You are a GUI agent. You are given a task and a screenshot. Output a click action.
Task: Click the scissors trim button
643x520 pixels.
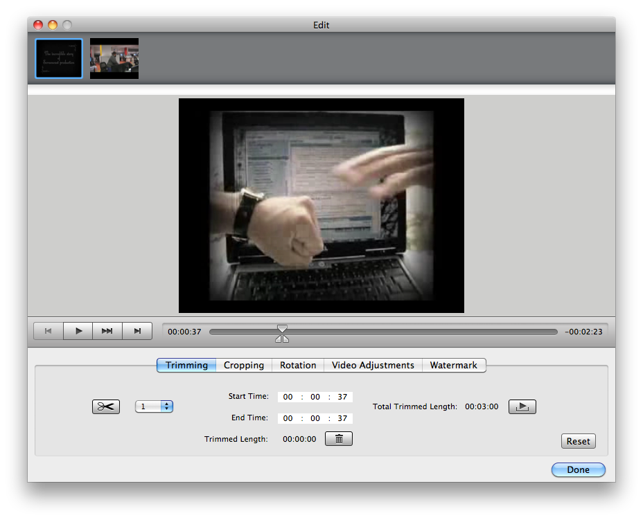pos(106,406)
